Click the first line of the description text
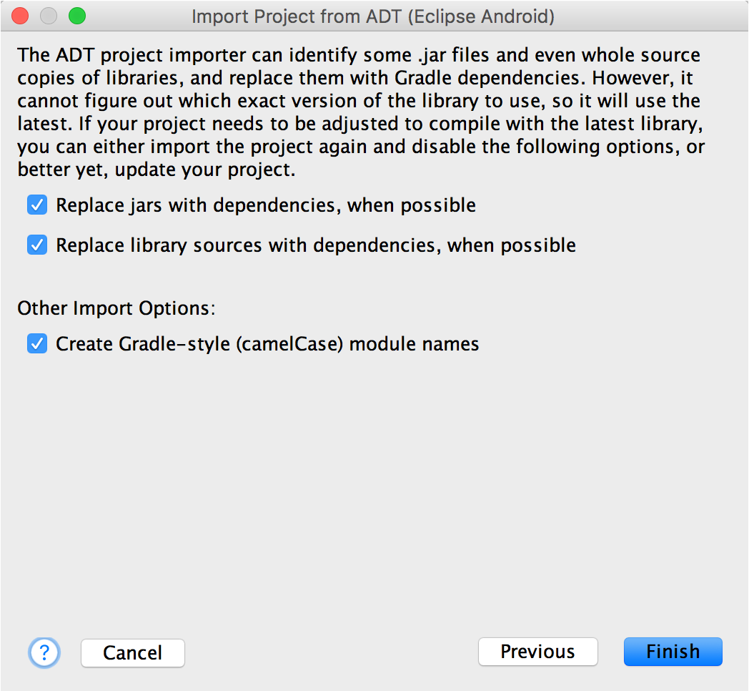 click(x=359, y=55)
